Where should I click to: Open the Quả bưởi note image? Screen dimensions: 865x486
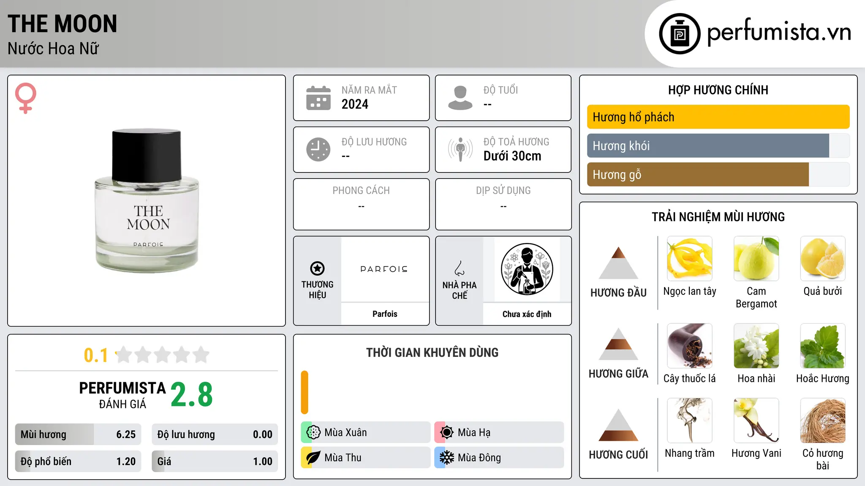click(823, 259)
